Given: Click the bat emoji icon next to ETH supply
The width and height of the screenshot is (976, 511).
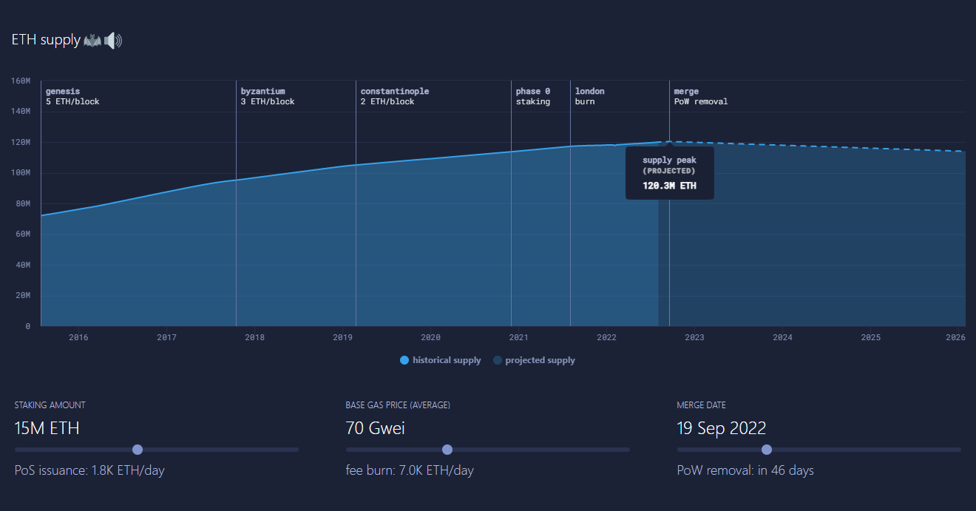Looking at the screenshot, I should coord(92,41).
